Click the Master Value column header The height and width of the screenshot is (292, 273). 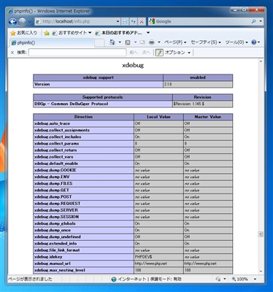[x=208, y=117]
